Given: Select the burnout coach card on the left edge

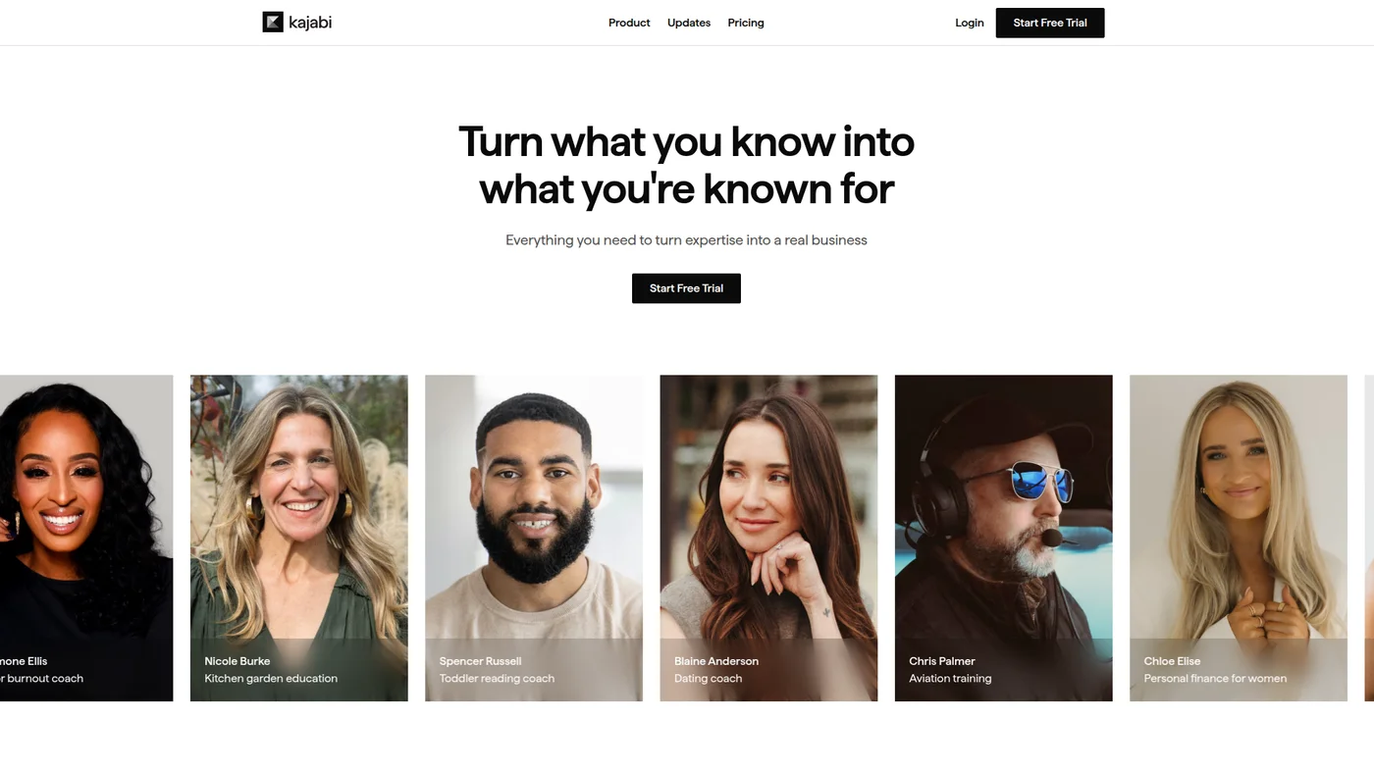Looking at the screenshot, I should tap(86, 538).
